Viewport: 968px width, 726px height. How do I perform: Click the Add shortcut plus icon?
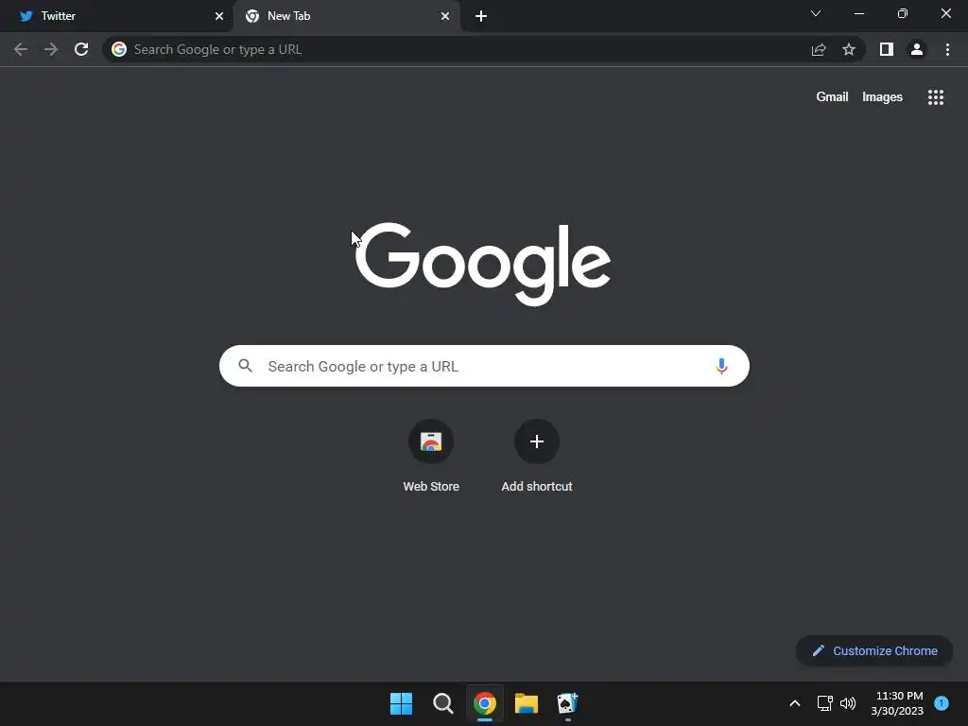[537, 441]
